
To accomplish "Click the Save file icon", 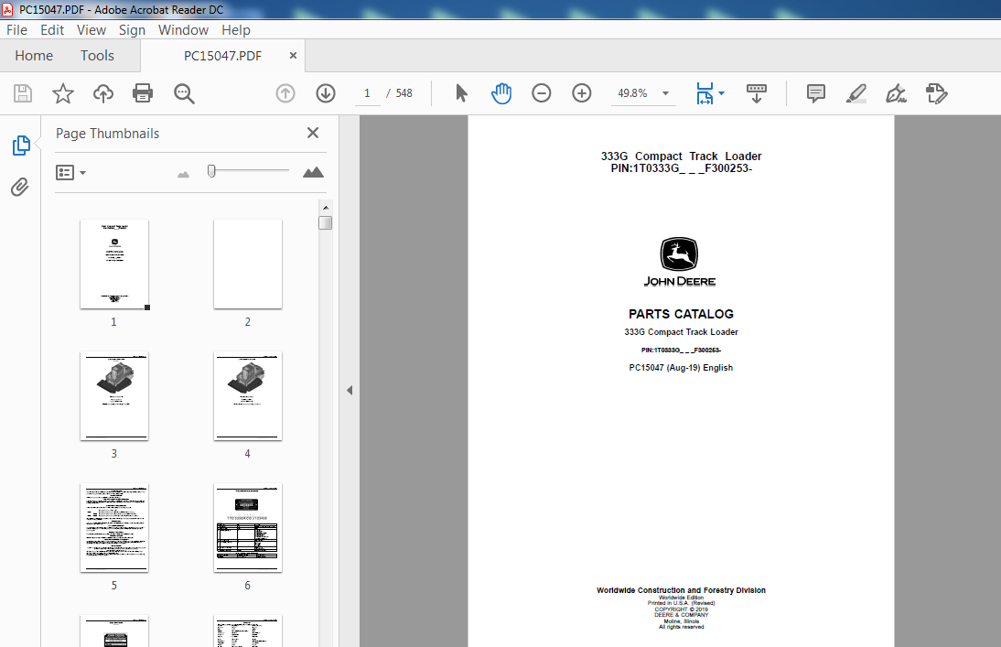I will [23, 93].
